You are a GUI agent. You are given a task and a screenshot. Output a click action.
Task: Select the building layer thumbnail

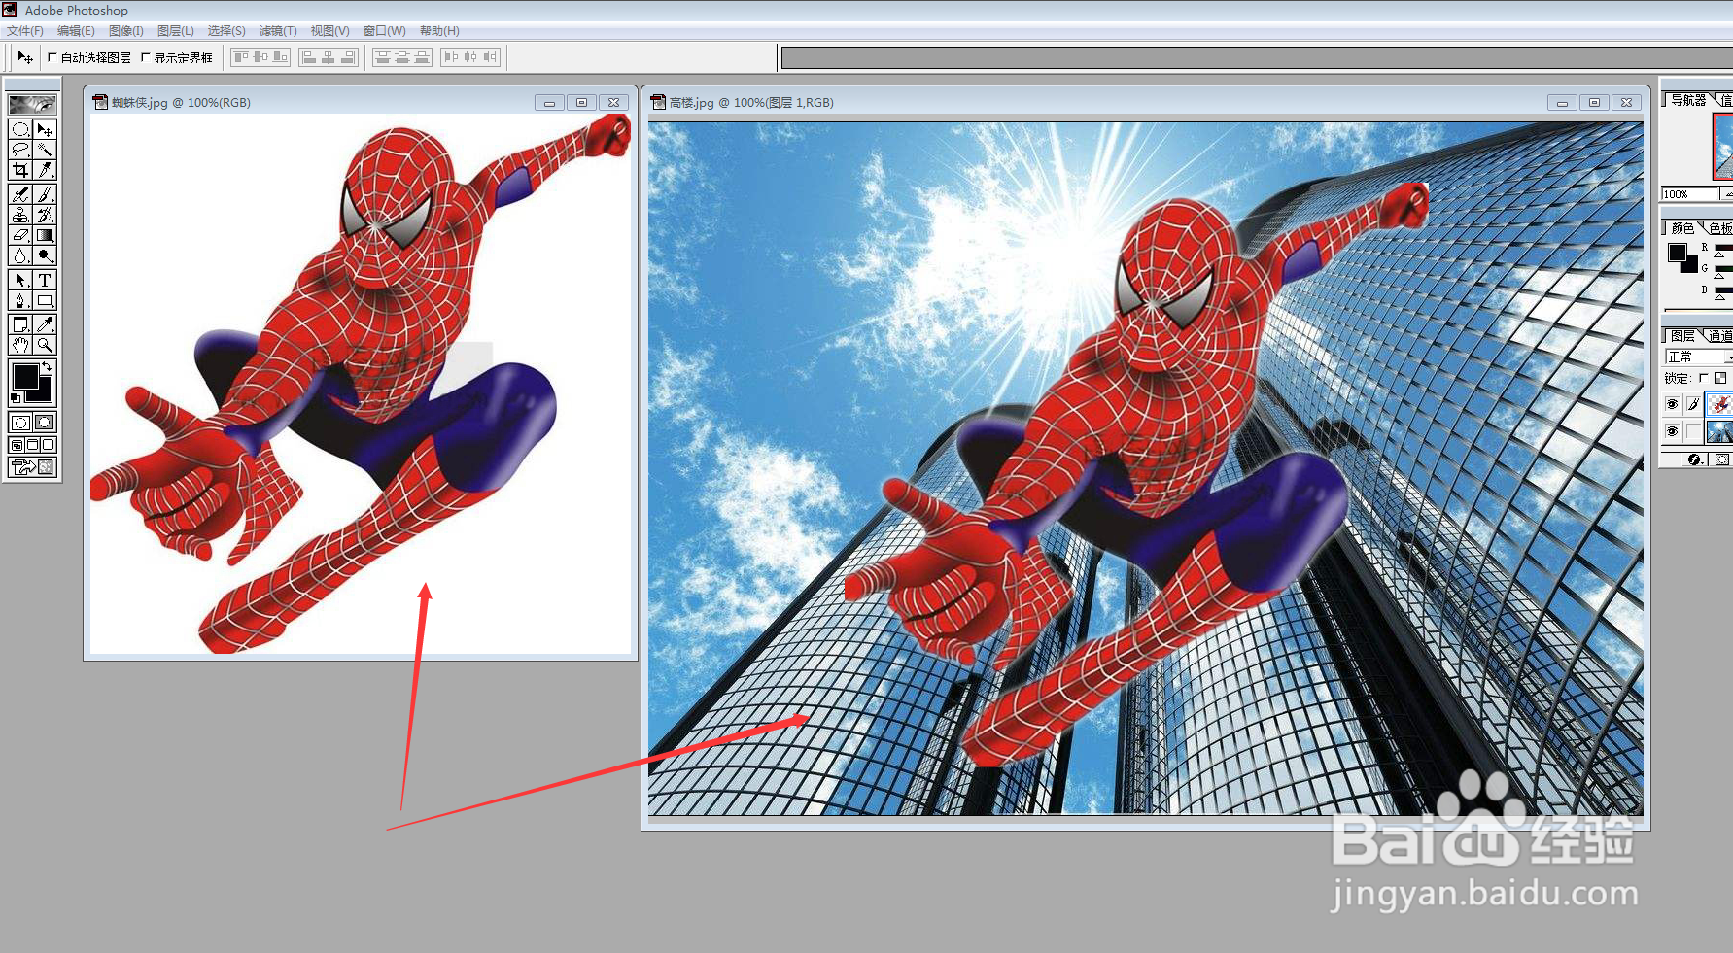[x=1719, y=431]
